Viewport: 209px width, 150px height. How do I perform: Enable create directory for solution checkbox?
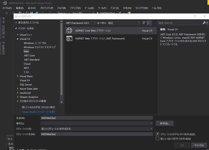(x=157, y=134)
